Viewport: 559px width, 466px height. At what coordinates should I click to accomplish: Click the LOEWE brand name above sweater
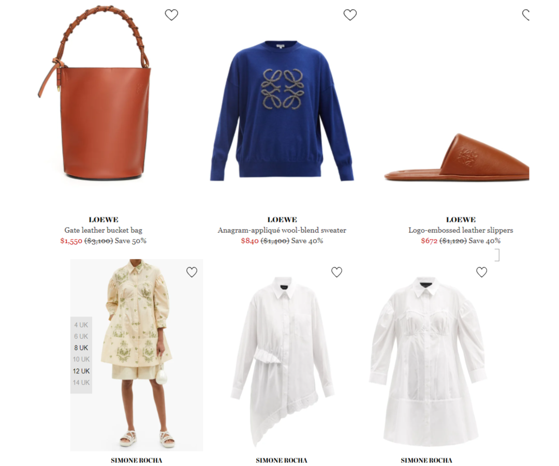coord(282,219)
